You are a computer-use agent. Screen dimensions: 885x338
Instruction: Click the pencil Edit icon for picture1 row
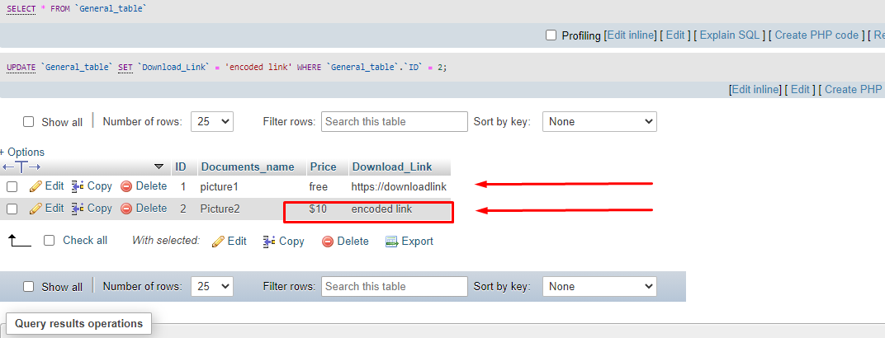coord(35,186)
